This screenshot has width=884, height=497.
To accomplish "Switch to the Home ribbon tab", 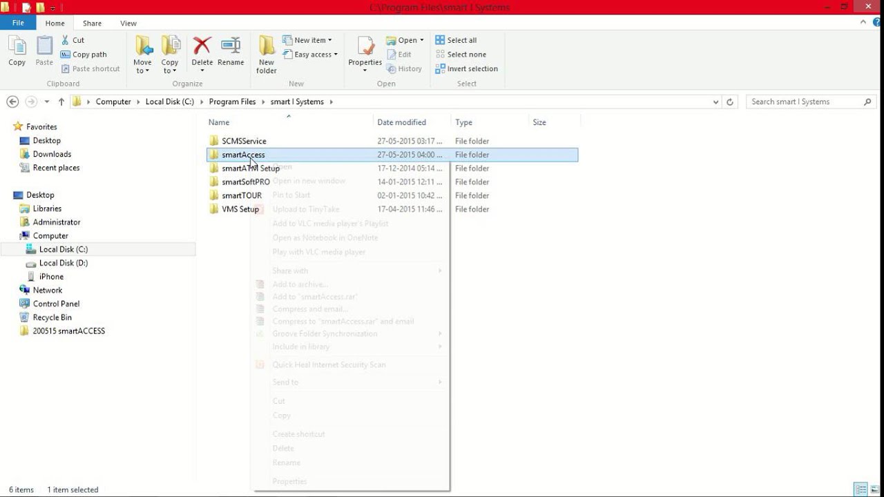I will (x=55, y=23).
